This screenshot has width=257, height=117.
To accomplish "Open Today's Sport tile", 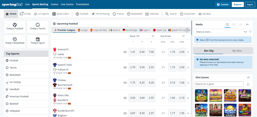I will 38,41.
